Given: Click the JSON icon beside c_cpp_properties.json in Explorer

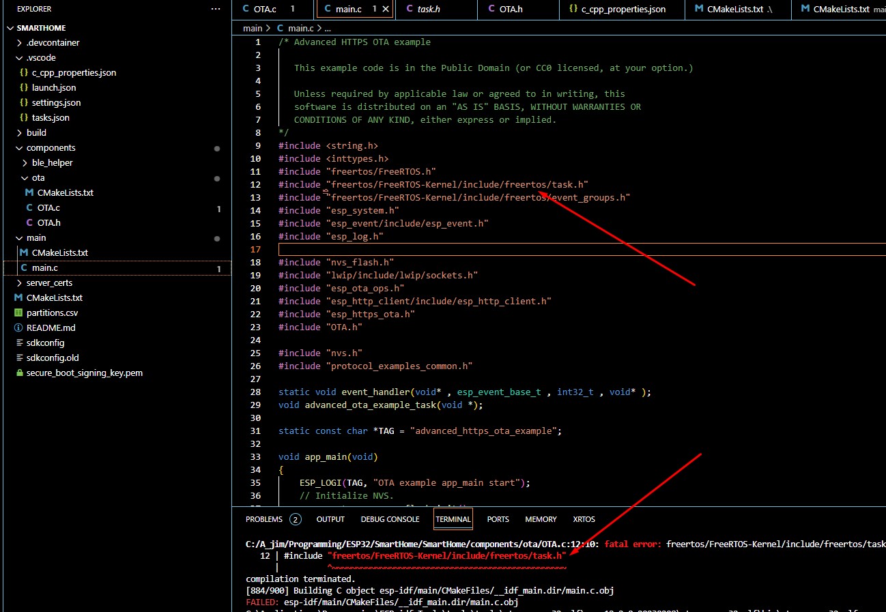Looking at the screenshot, I should (24, 72).
